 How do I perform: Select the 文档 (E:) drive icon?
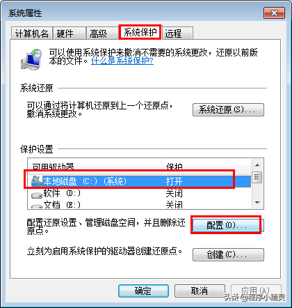point(37,206)
